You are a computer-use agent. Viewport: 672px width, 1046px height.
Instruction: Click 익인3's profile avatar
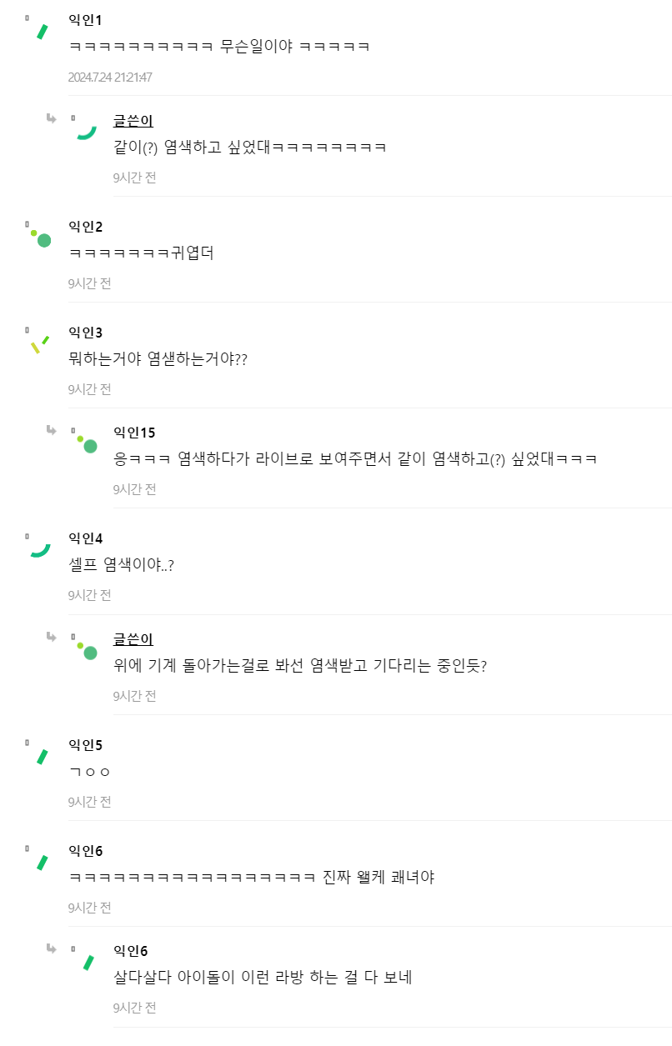39,343
